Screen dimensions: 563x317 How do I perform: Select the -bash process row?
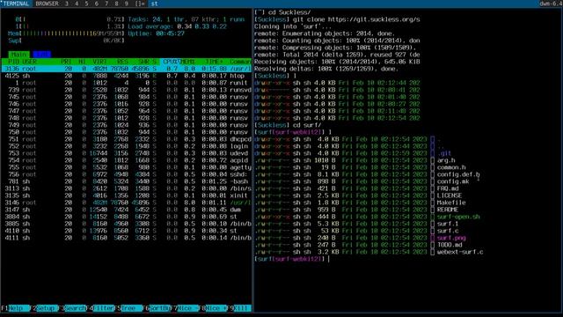click(126, 181)
